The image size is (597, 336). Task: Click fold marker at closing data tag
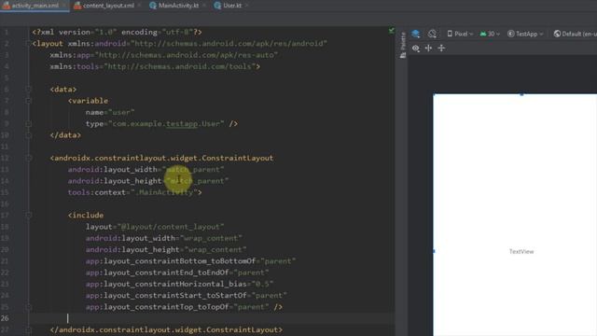tap(28, 134)
